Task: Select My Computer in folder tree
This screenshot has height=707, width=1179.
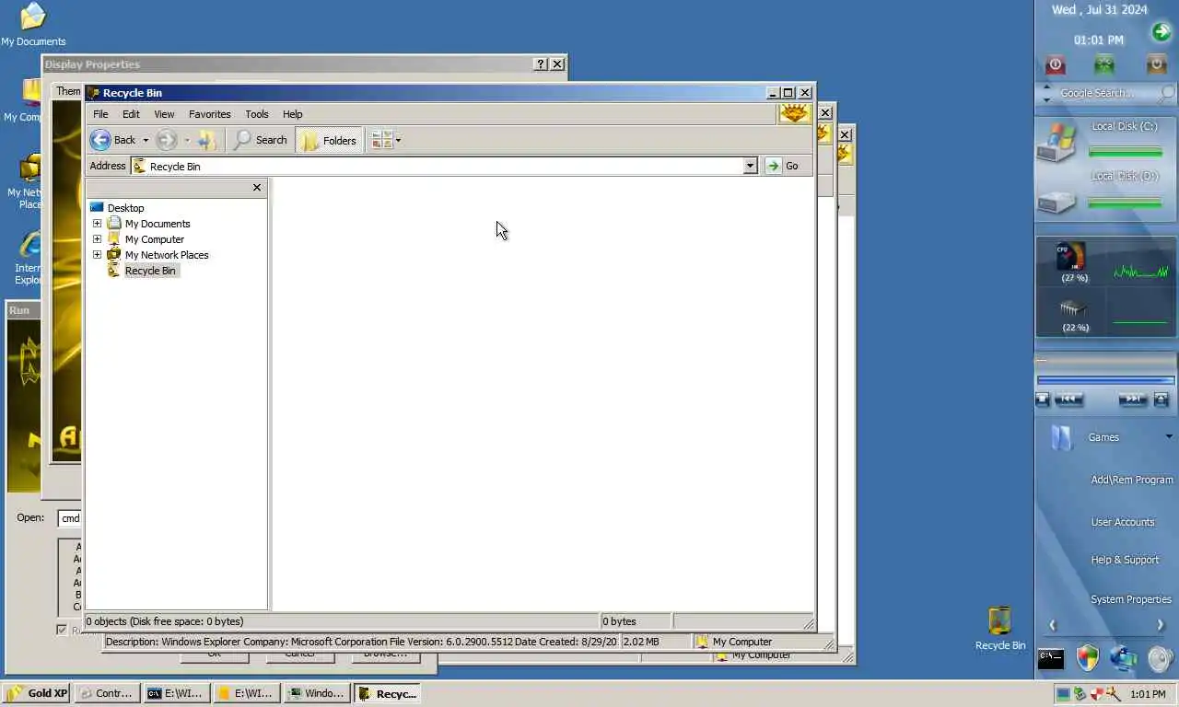Action: pyautogui.click(x=154, y=239)
